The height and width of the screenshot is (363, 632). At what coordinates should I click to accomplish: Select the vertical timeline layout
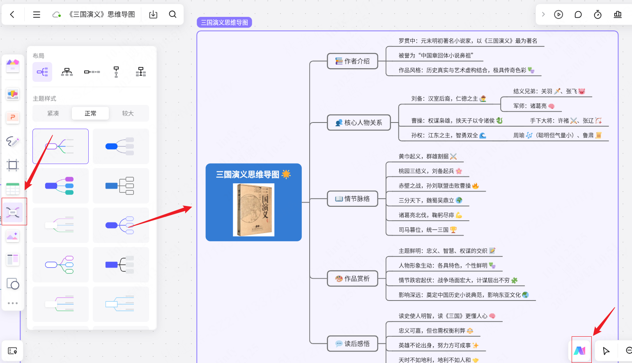tap(116, 72)
